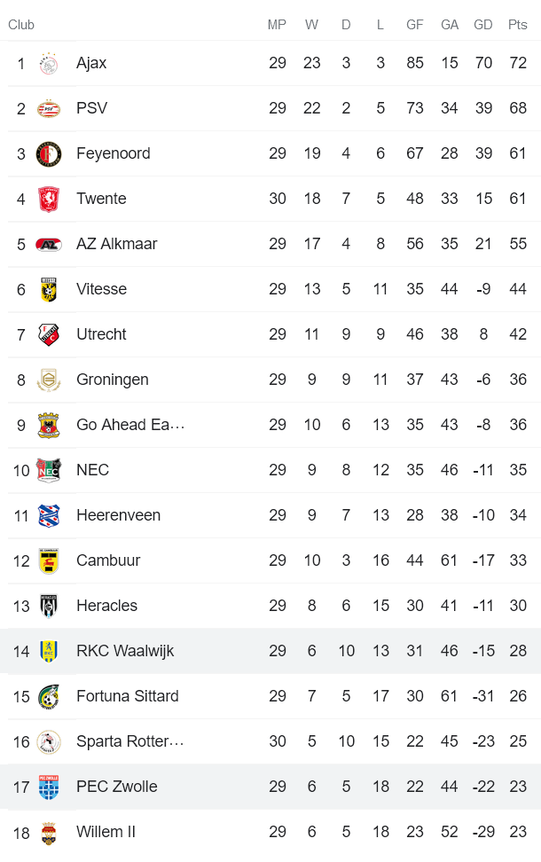Screen dimensions: 541x862
Task: Click the Fortuna Sittard team name
Action: [x=128, y=696]
